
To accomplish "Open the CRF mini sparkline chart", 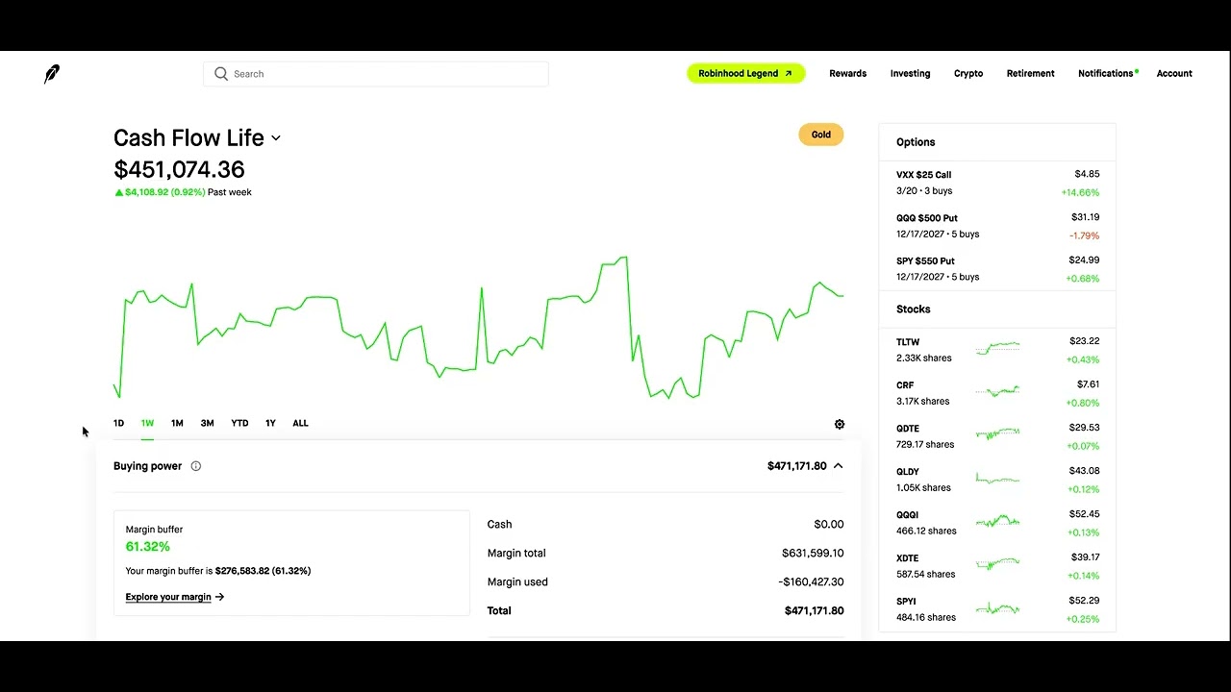I will point(997,391).
